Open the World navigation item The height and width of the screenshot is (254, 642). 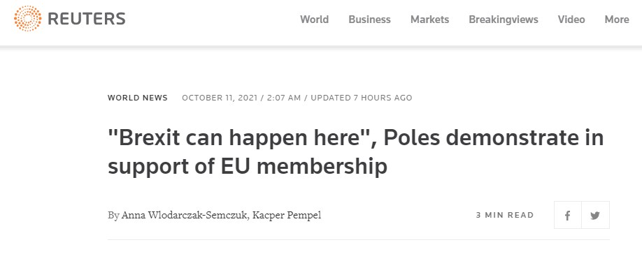click(315, 20)
